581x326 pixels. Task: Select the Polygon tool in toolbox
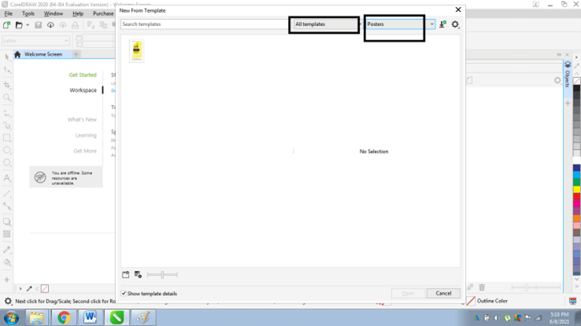[x=7, y=163]
